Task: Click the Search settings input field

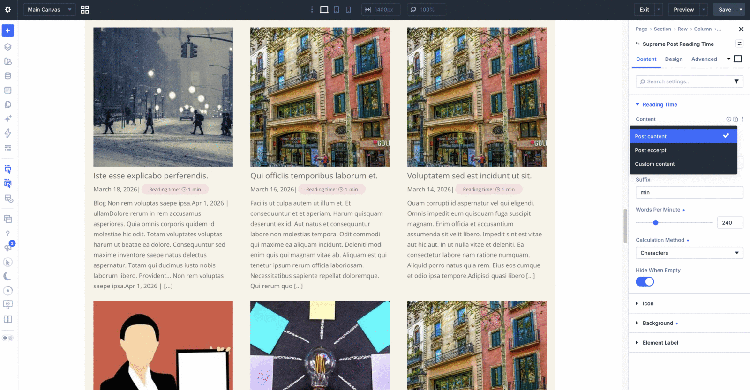Action: point(685,81)
